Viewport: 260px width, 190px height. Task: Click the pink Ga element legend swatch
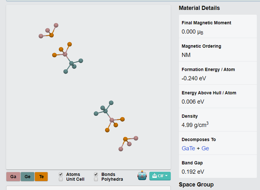point(13,177)
